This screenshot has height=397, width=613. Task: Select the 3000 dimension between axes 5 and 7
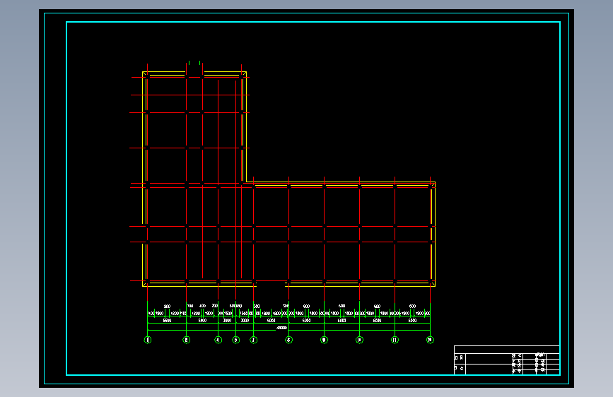click(245, 321)
